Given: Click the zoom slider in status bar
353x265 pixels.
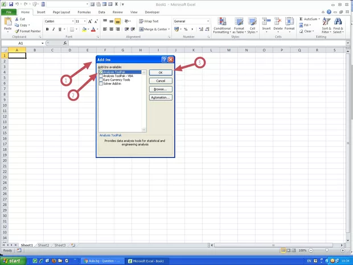Looking at the screenshot, I should tap(327, 250).
